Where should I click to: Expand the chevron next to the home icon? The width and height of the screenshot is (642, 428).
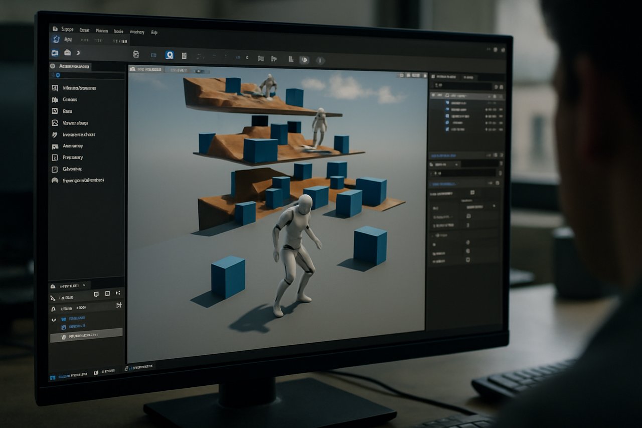coord(78,53)
